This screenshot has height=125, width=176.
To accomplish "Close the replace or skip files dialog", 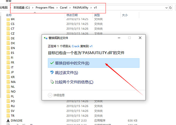I will pos(140,38).
